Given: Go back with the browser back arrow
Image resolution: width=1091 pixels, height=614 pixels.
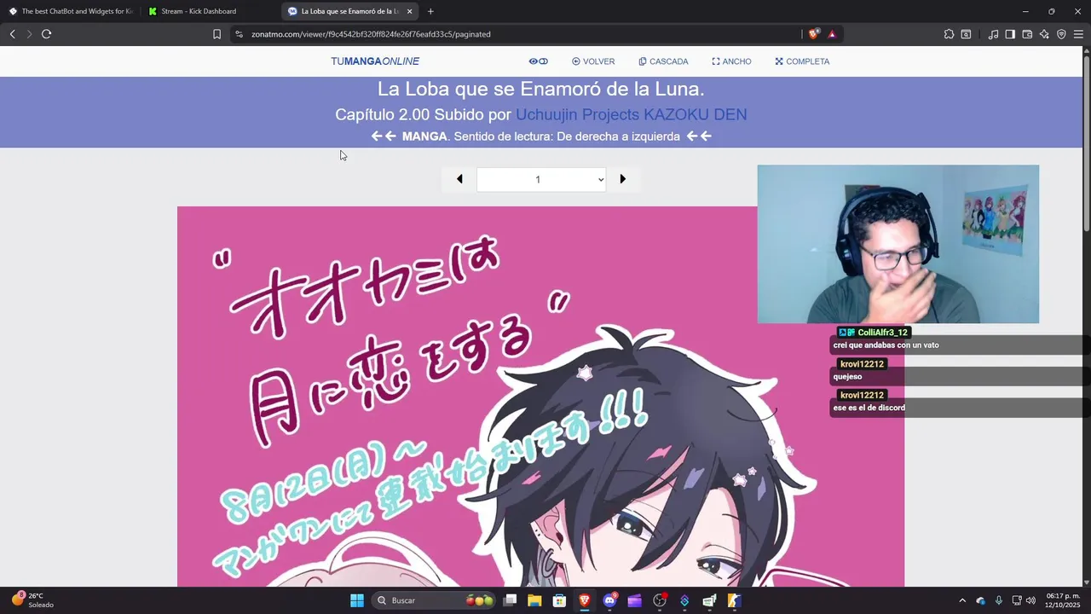Looking at the screenshot, I should click(12, 34).
